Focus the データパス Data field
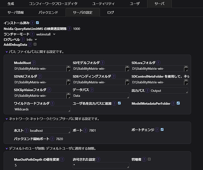203x170 pixels. click(101, 96)
